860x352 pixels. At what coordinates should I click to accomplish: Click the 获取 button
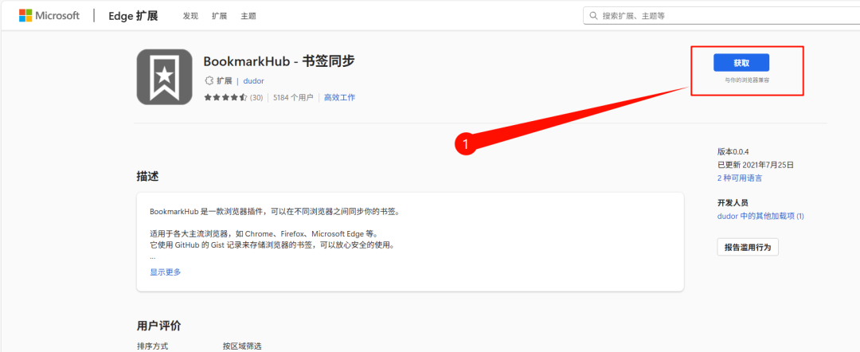741,63
